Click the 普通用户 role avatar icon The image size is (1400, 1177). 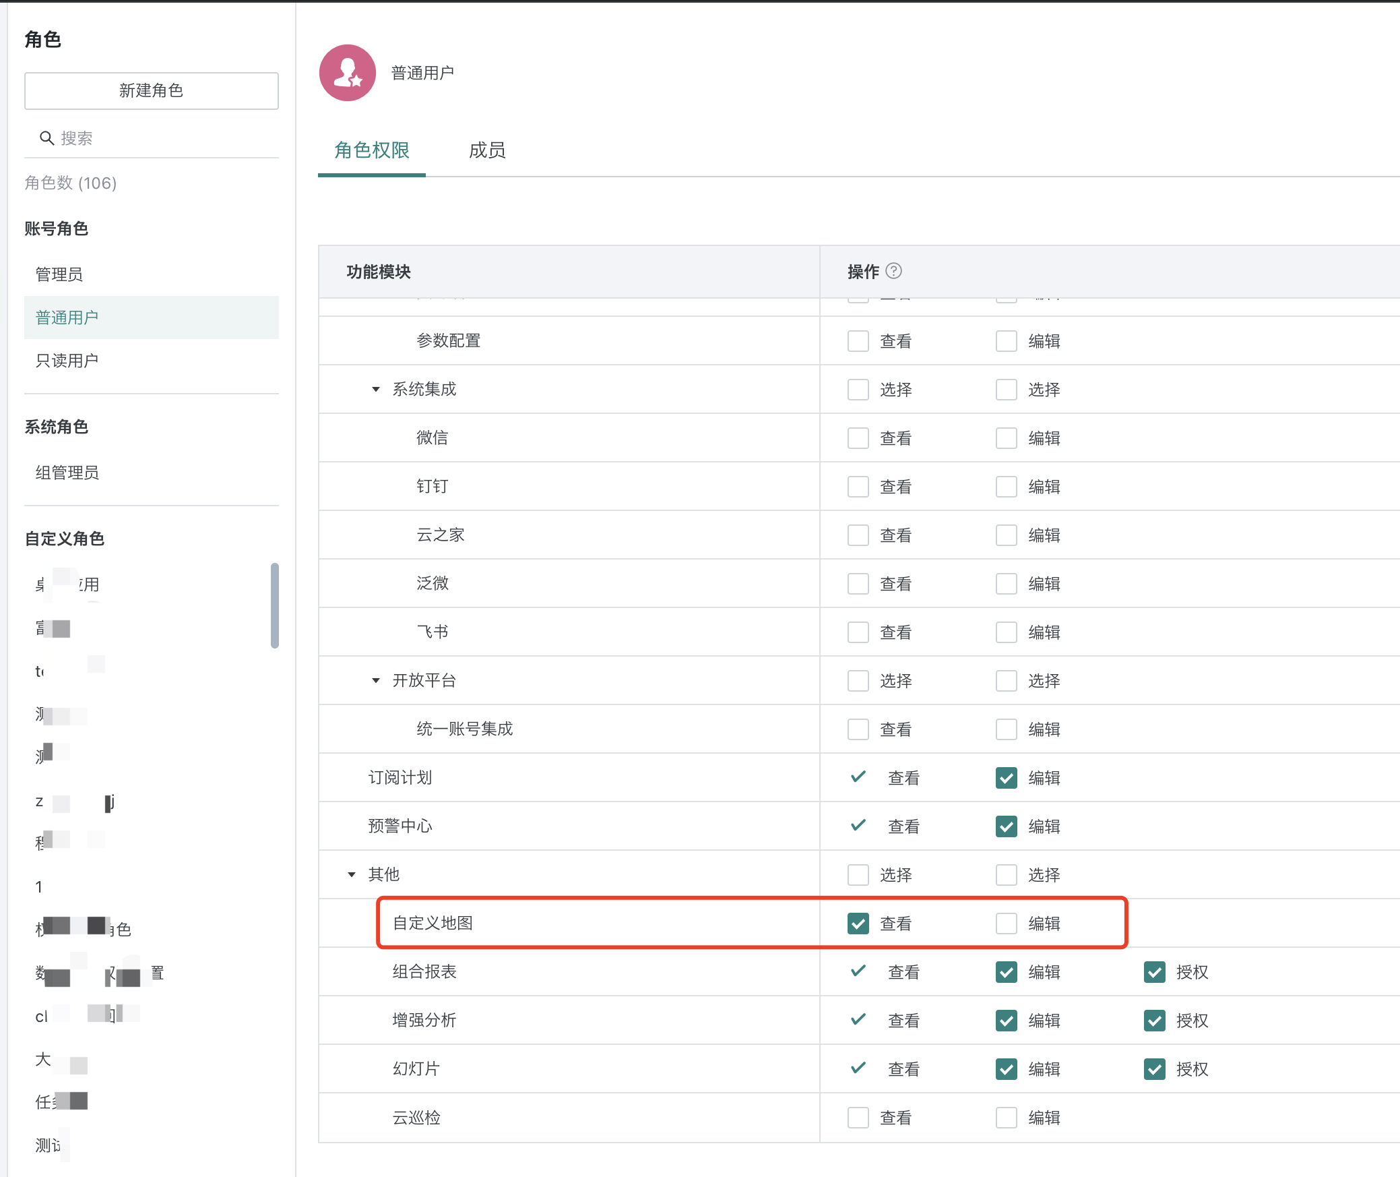[348, 73]
